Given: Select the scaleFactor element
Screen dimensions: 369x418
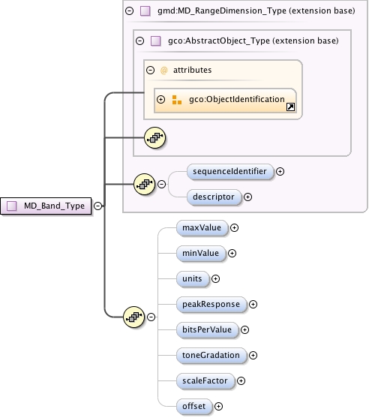Looking at the screenshot, I should [x=205, y=381].
